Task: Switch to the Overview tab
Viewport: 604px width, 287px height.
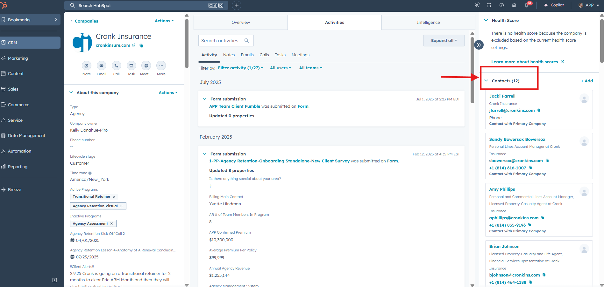Action: [241, 22]
